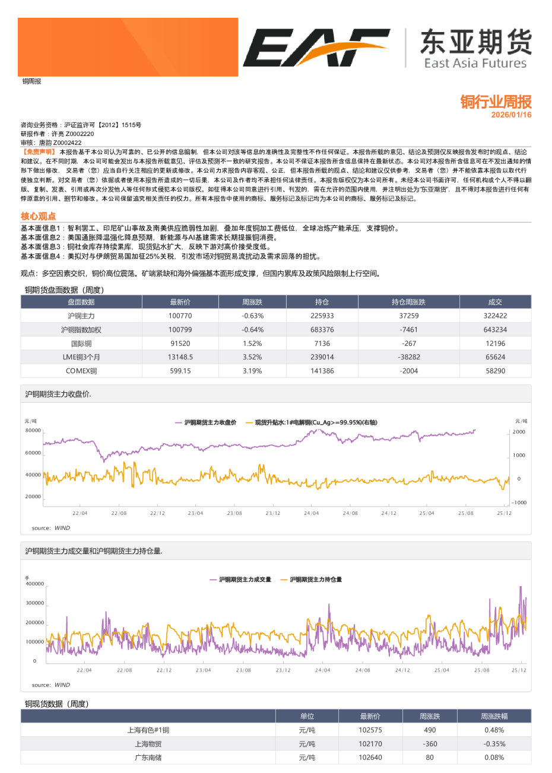This screenshot has width=552, height=773.
Task: Toggle the 沪铜期货主力收盘价 legend entry
Action: coord(206,421)
